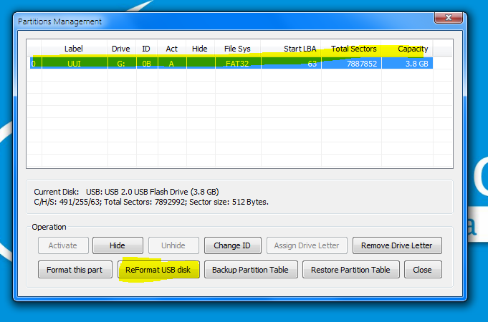Click the Drive column header
The image size is (488, 322).
coord(121,49)
